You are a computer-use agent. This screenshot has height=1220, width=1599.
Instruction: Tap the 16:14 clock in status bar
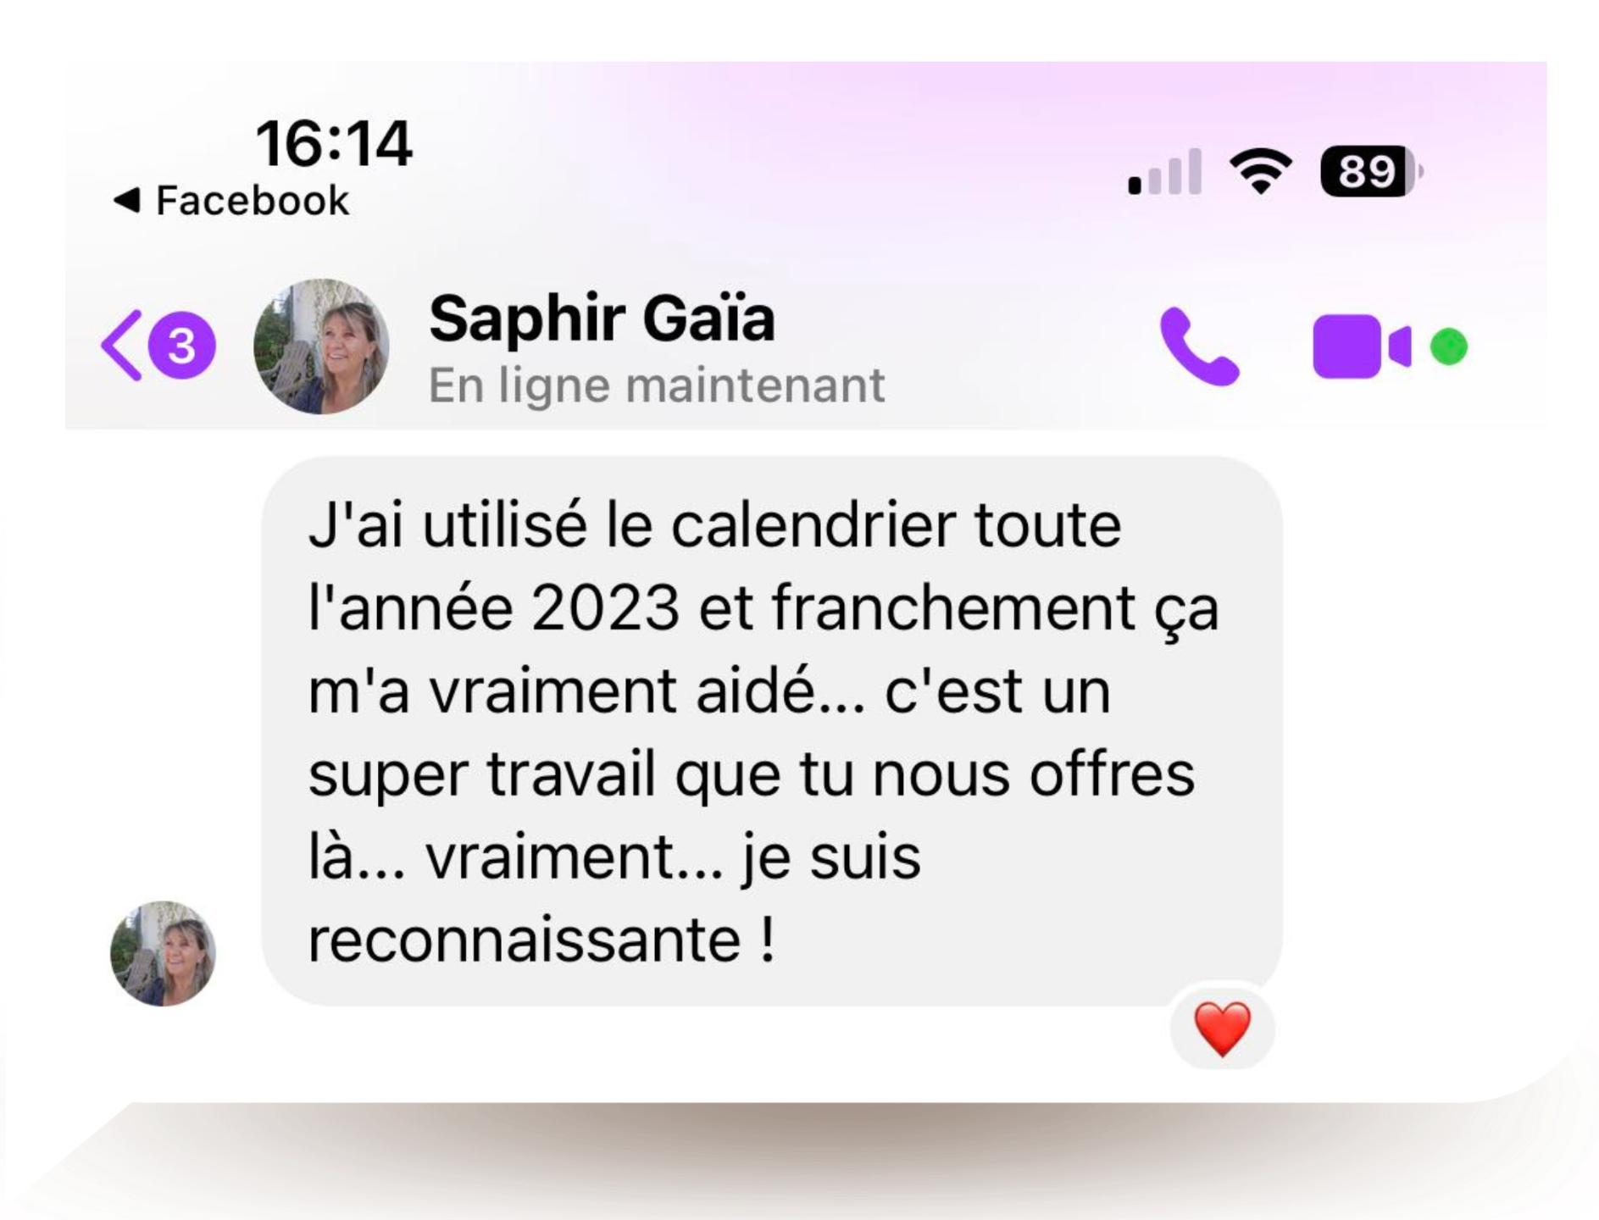tap(334, 143)
